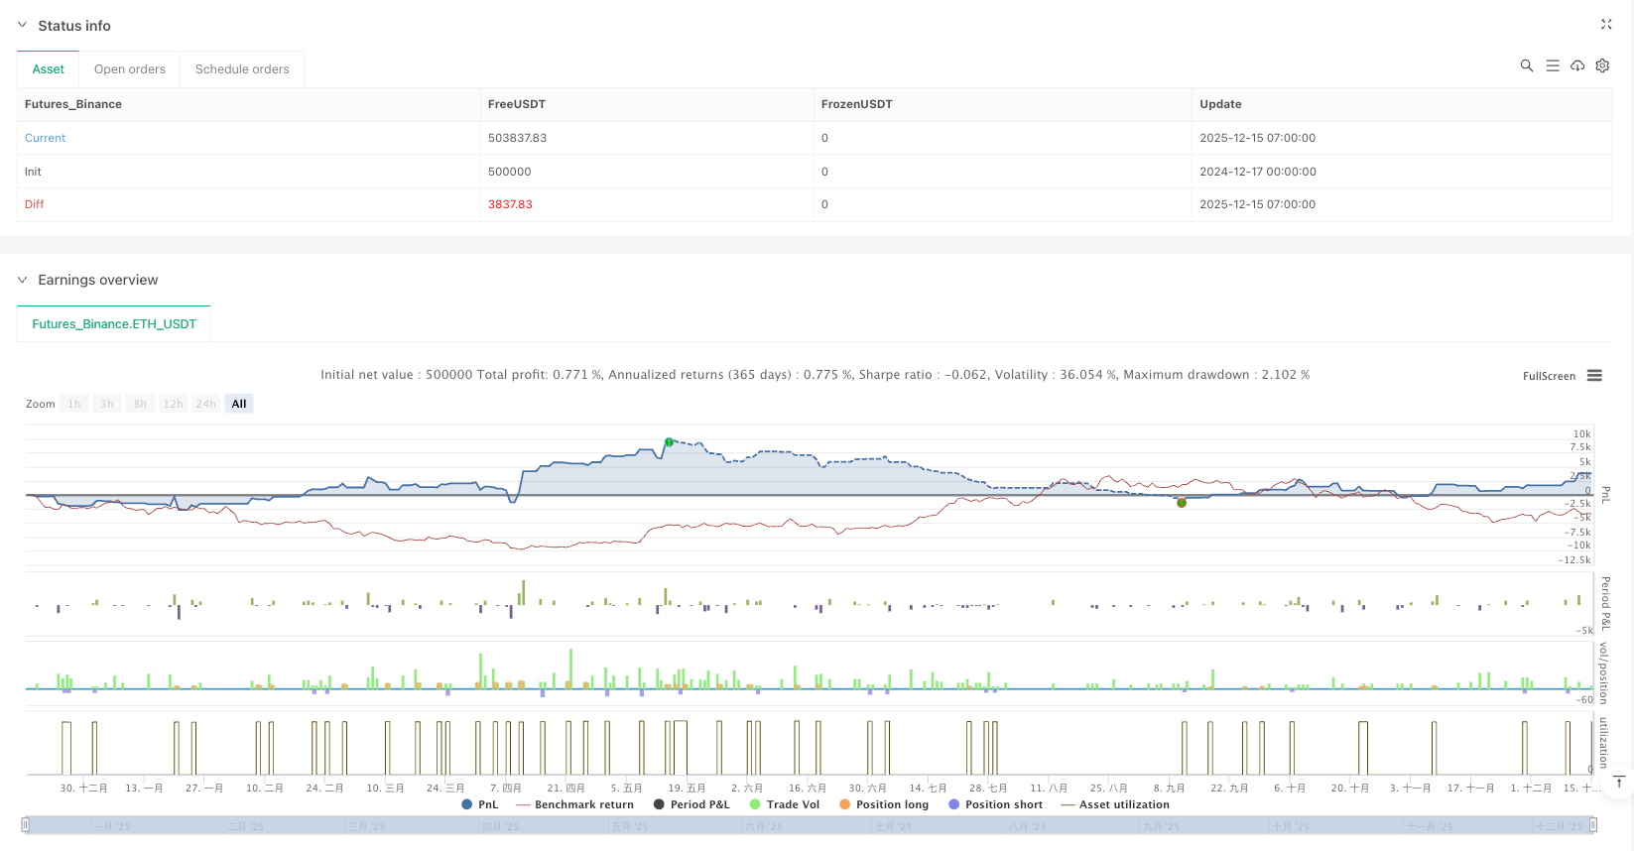Click the search magnifier icon in Status info
The width and height of the screenshot is (1634, 851).
tap(1527, 65)
